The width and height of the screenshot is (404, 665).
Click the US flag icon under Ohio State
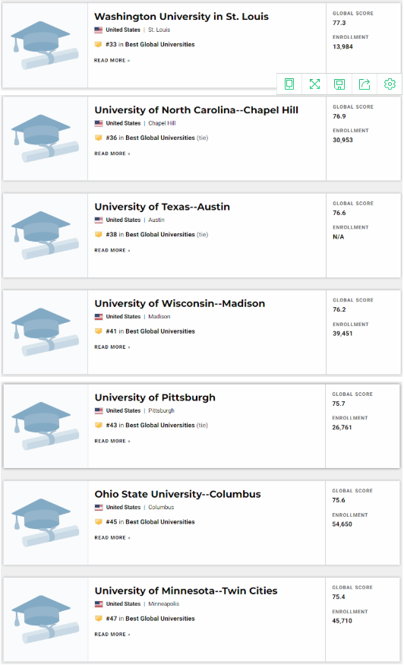pyautogui.click(x=99, y=507)
